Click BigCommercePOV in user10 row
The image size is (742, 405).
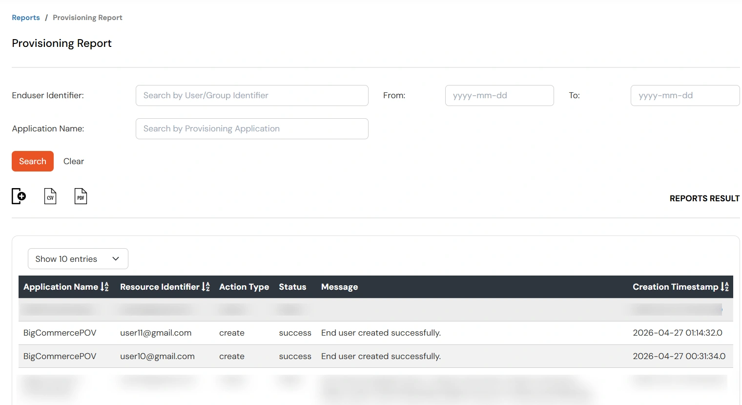pos(60,356)
